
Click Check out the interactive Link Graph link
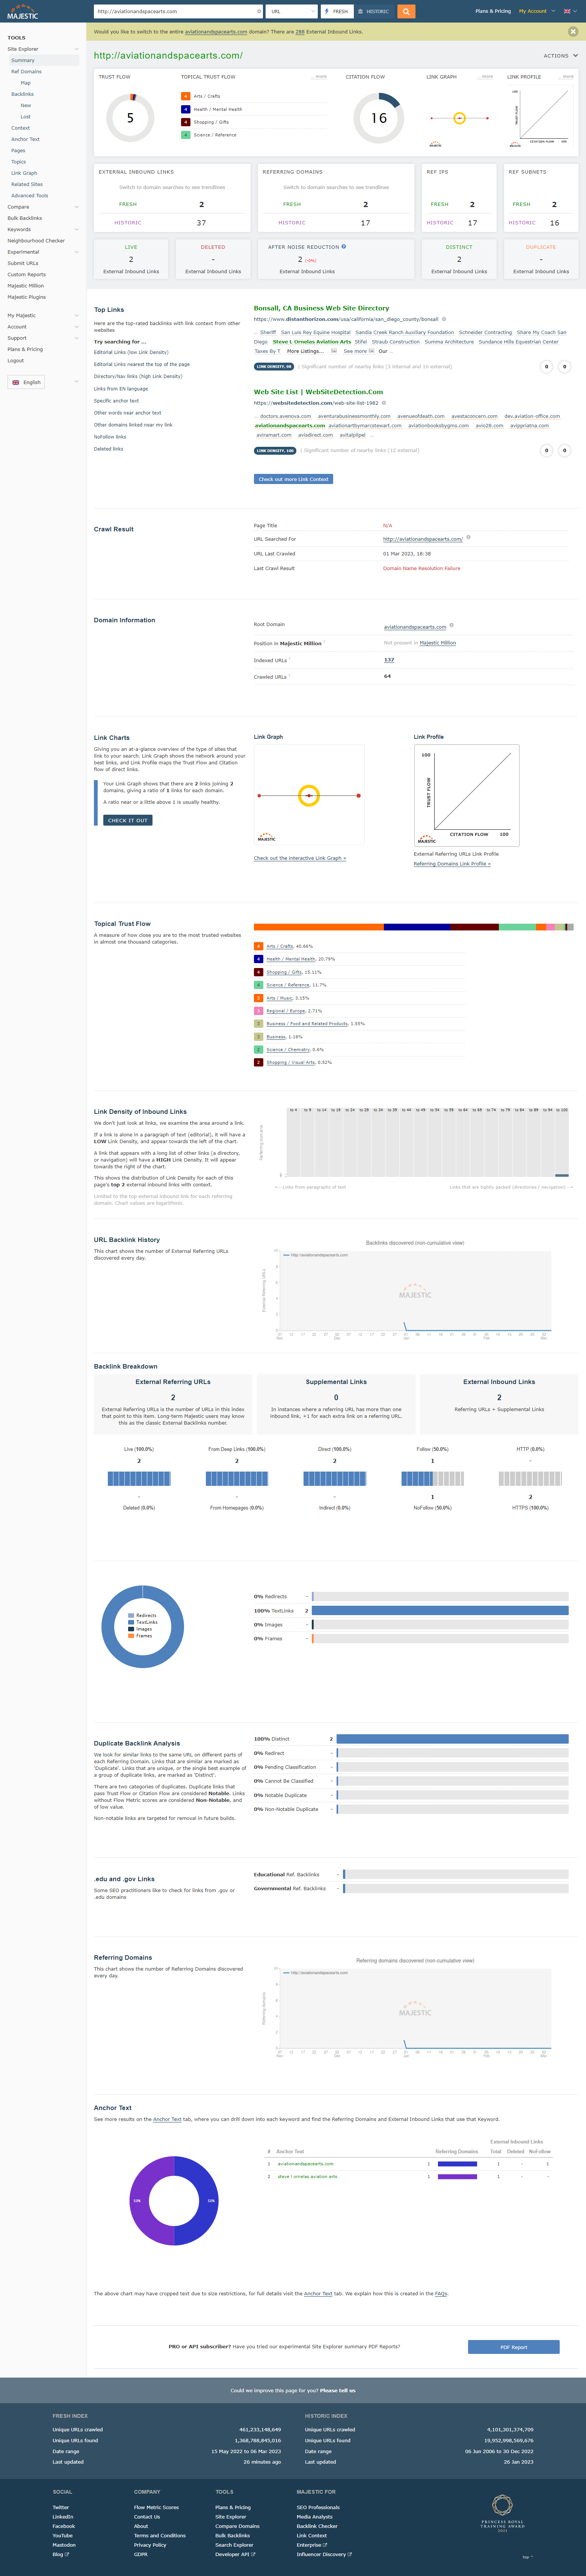pos(300,858)
